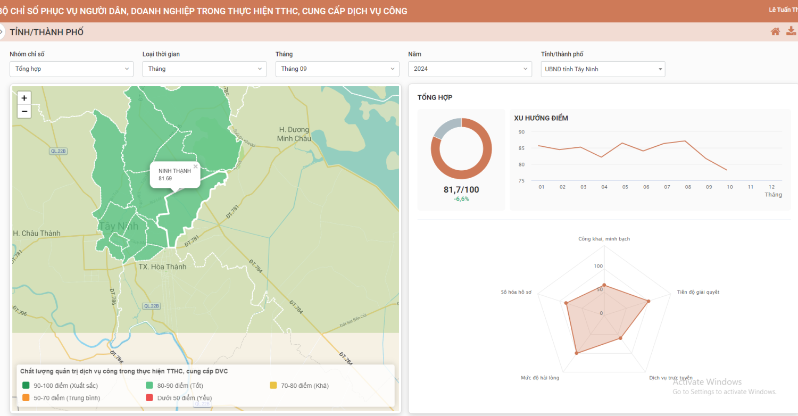Open the Tháng 09 dropdown
The width and height of the screenshot is (798, 416).
337,69
